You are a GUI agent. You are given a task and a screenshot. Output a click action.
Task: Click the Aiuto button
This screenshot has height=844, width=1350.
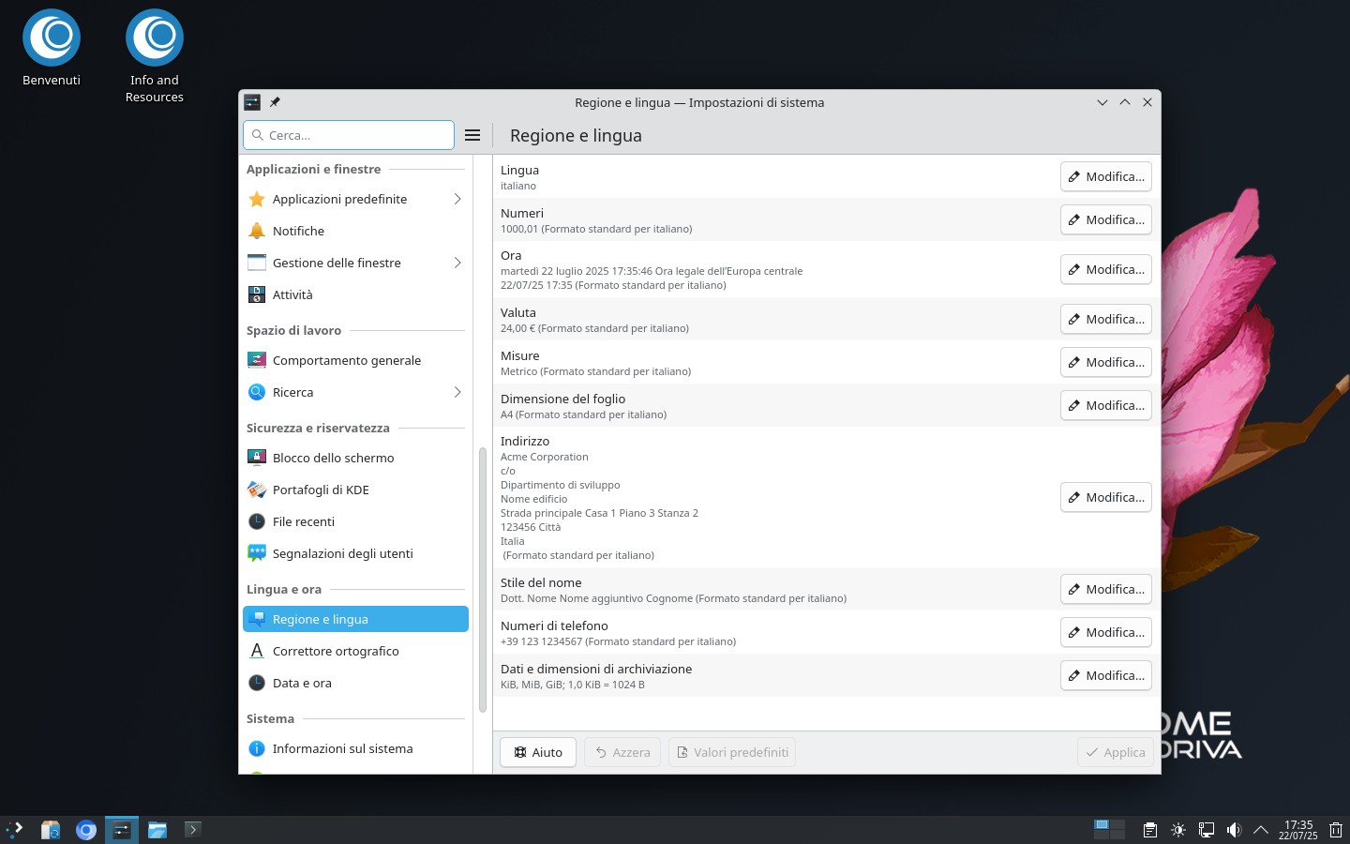(x=538, y=752)
